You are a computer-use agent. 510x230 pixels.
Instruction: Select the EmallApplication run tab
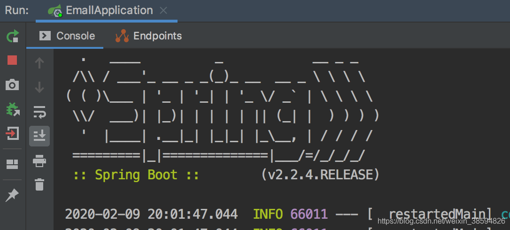[x=106, y=11]
